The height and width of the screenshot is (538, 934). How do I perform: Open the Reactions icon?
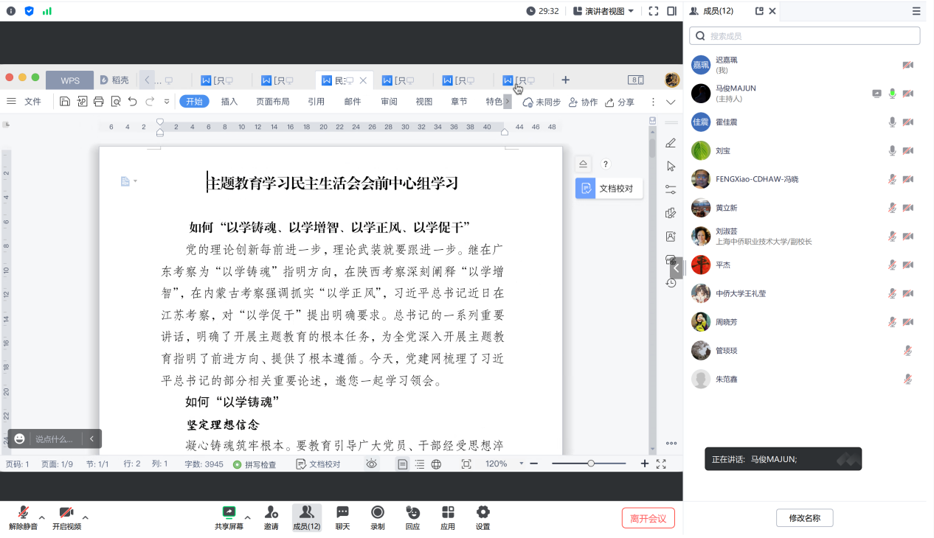pos(412,512)
